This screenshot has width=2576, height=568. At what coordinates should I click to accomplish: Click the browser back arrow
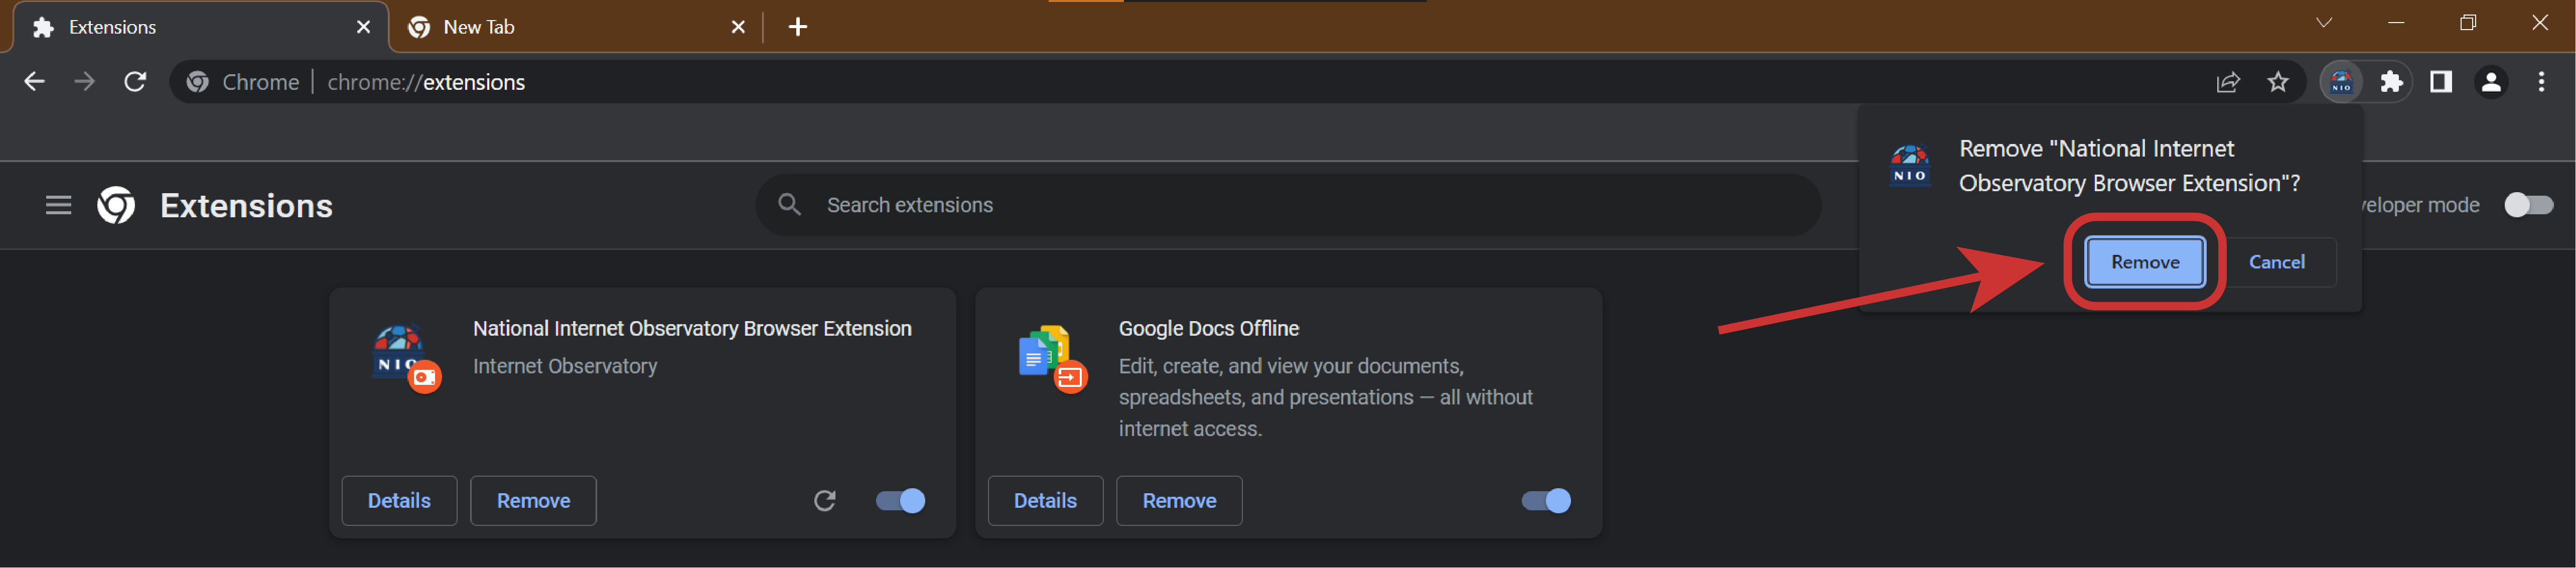34,82
